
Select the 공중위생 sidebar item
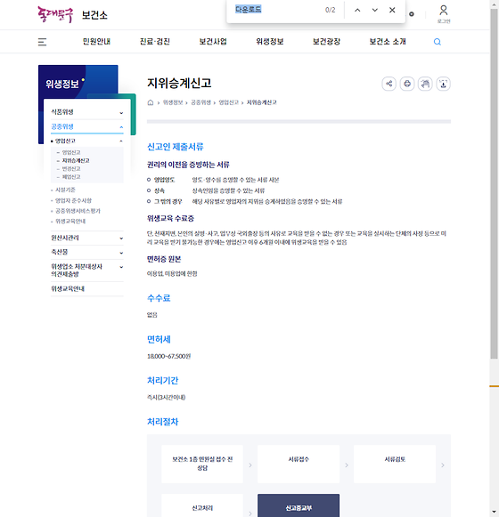click(x=62, y=126)
